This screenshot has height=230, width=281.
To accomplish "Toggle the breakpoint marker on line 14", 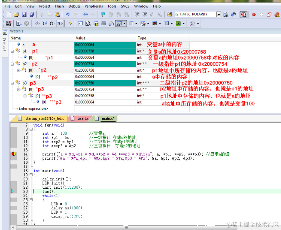I will [14, 154].
